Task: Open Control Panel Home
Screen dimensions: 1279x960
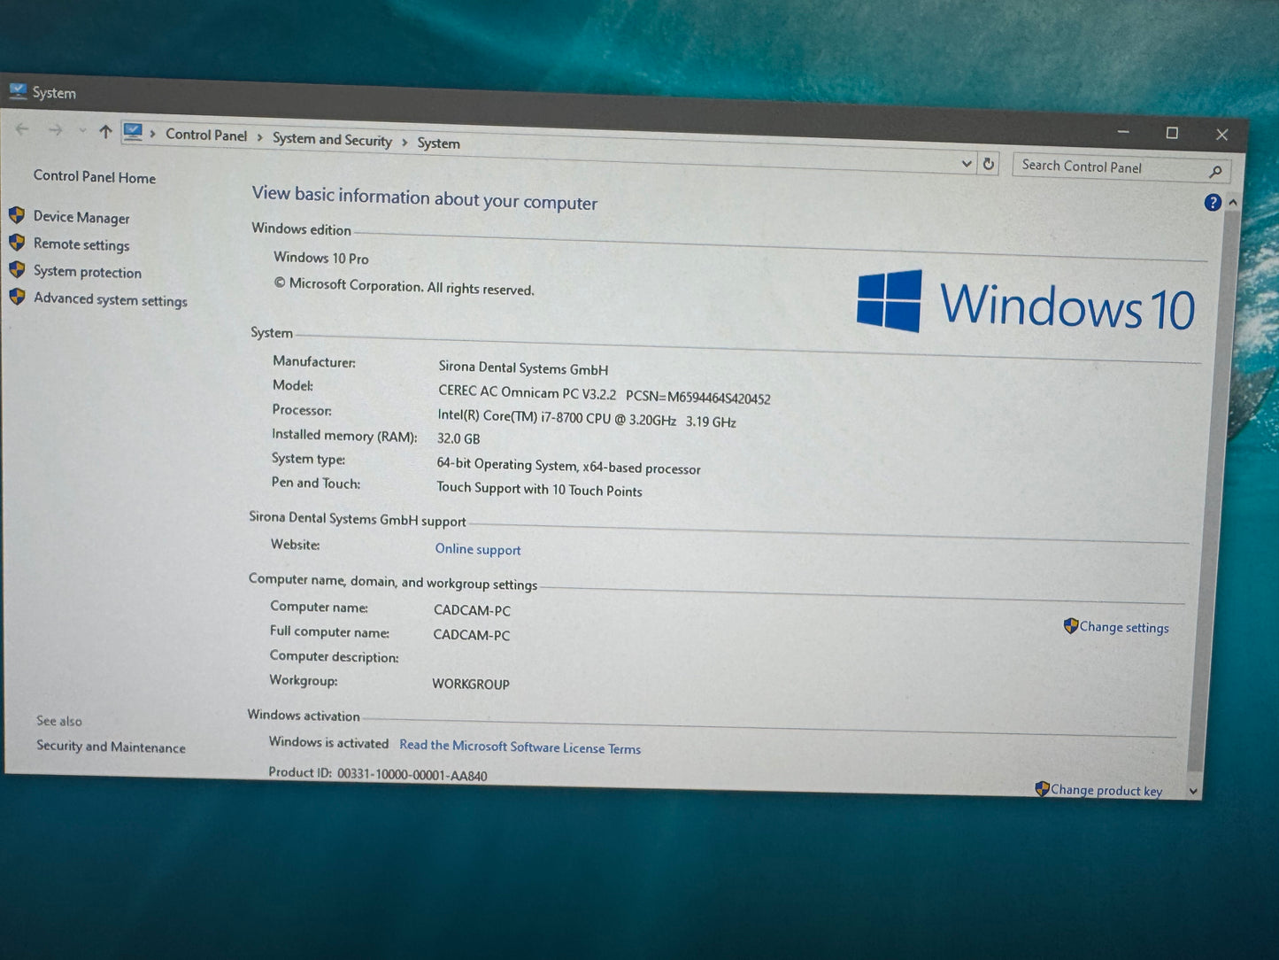Action: (x=95, y=177)
